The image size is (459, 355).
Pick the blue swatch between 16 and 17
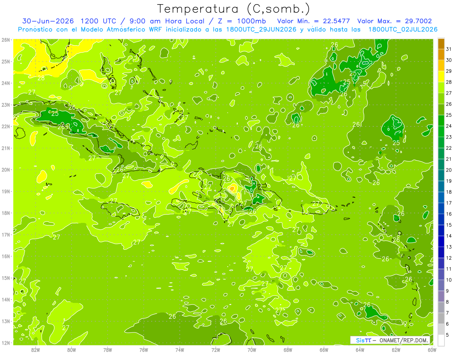pos(441,208)
